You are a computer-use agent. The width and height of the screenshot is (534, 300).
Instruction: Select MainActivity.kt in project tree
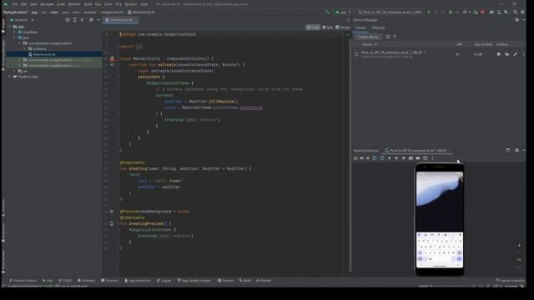point(44,54)
